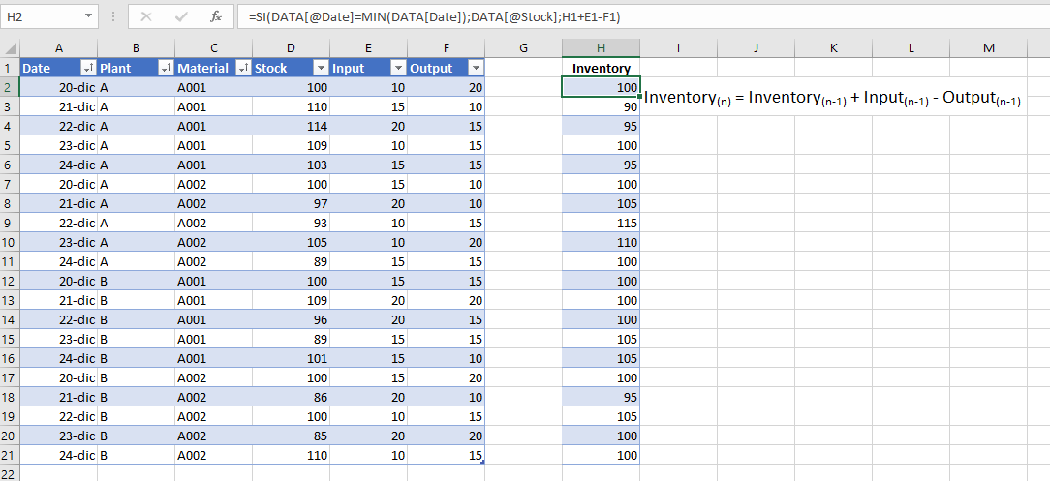Select row 5 header
This screenshot has height=481, width=1050.
click(10, 145)
